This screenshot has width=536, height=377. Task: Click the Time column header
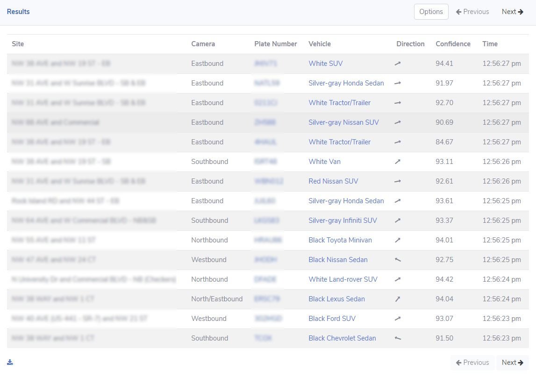click(490, 44)
